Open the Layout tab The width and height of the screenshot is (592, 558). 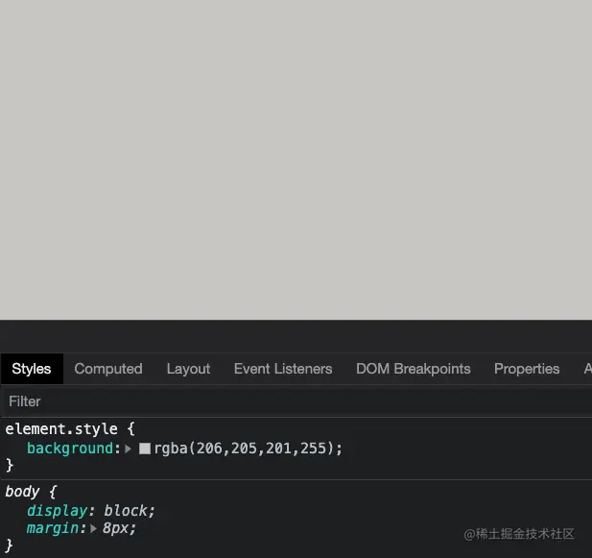(188, 369)
